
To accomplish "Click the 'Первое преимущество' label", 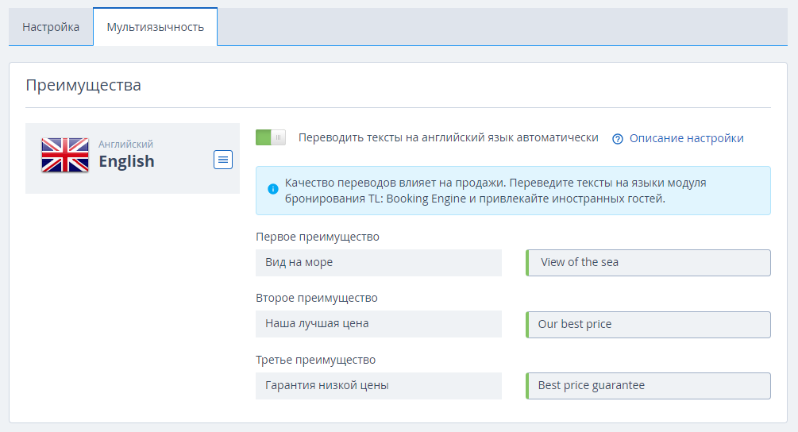I will (x=318, y=237).
